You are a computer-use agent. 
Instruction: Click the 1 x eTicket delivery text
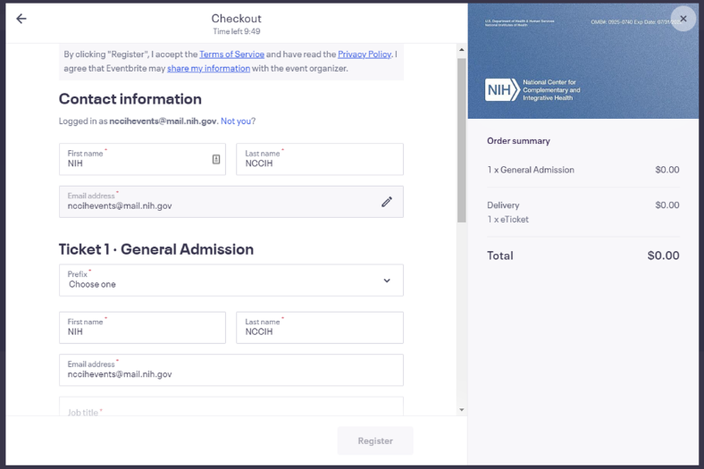pos(507,220)
